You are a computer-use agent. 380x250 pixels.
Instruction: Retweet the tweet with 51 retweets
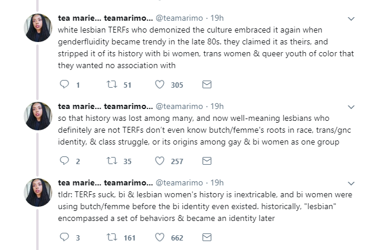(x=111, y=85)
